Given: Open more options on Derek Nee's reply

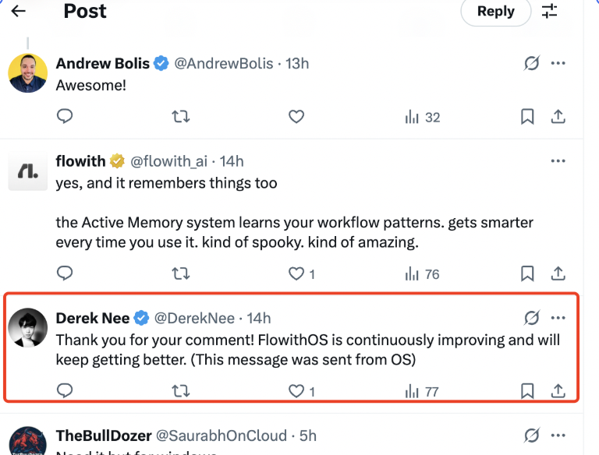Looking at the screenshot, I should (558, 318).
